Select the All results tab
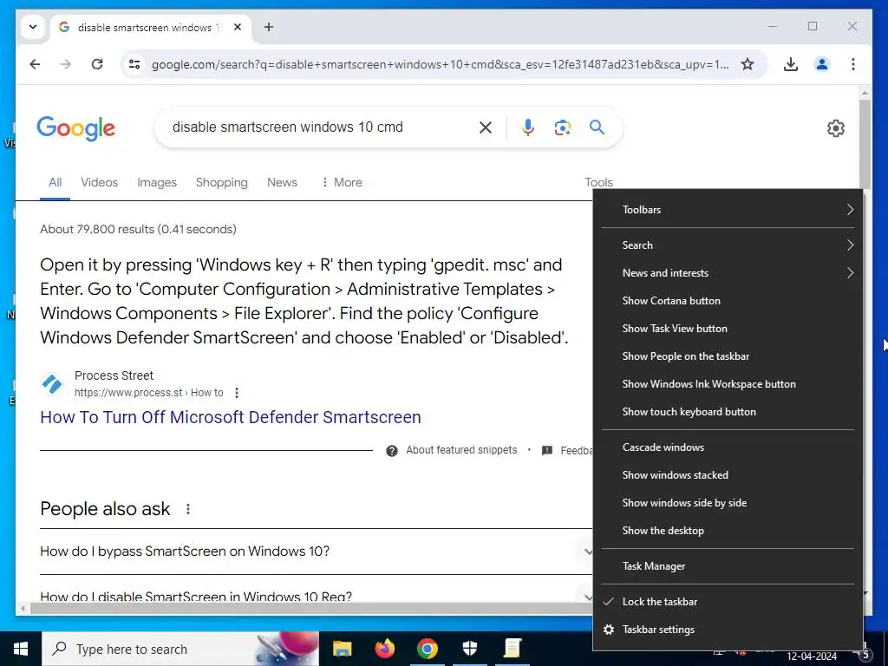Screen dimensions: 888x666 (x=55, y=182)
